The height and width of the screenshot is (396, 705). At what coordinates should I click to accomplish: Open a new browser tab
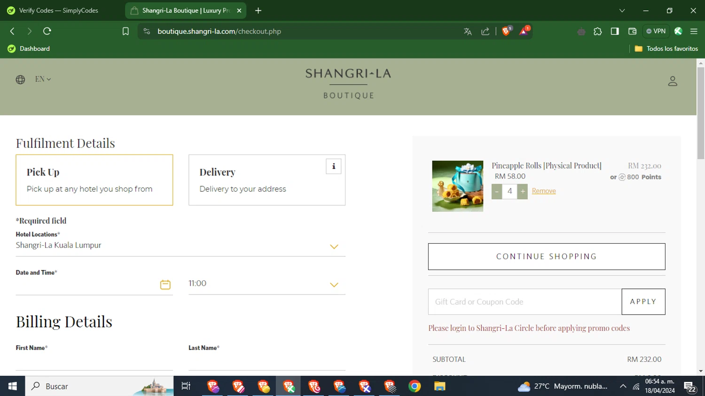pos(258,10)
